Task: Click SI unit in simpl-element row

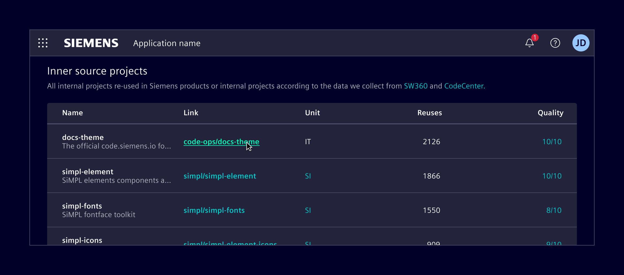Action: point(308,176)
